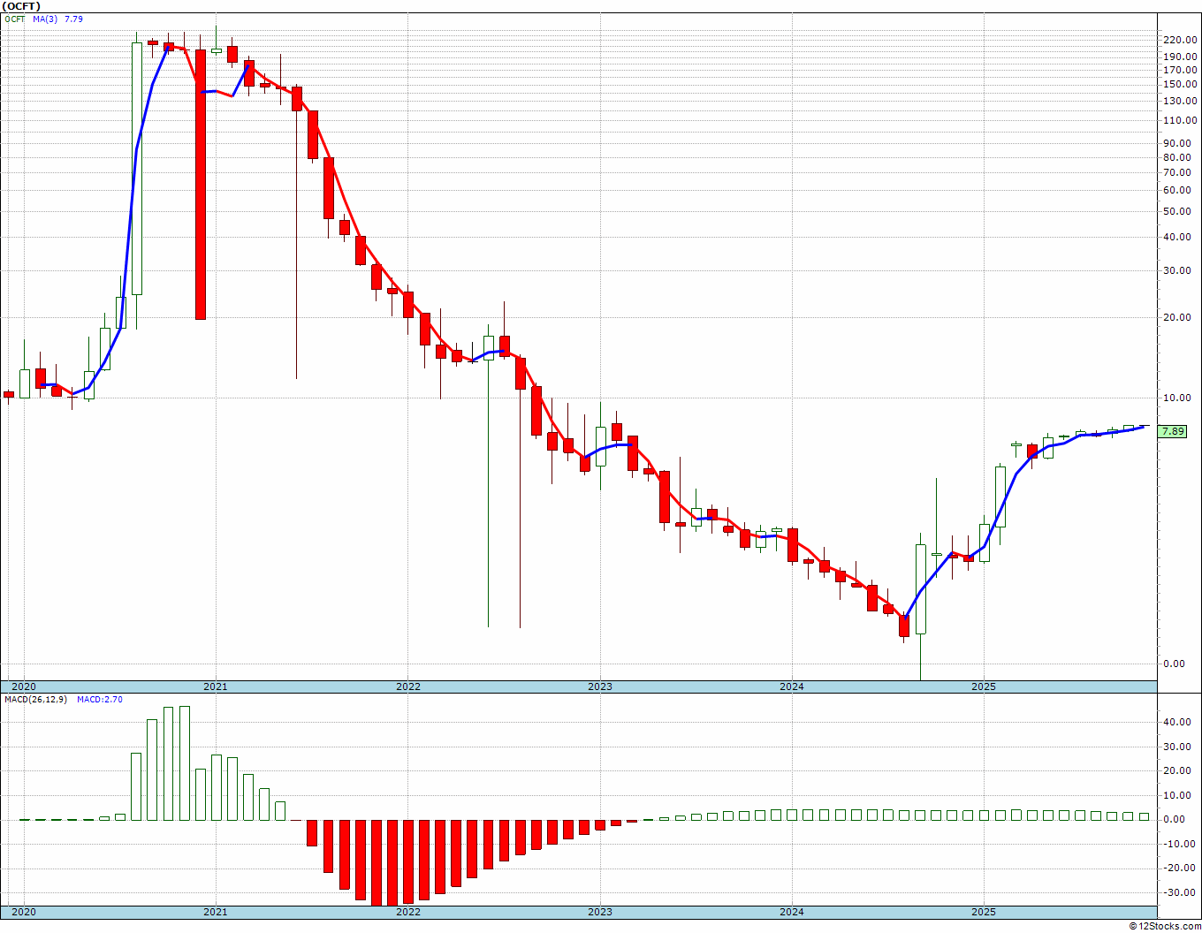Select the -30.00 MACD axis label
The height and width of the screenshot is (933, 1202).
click(1181, 892)
